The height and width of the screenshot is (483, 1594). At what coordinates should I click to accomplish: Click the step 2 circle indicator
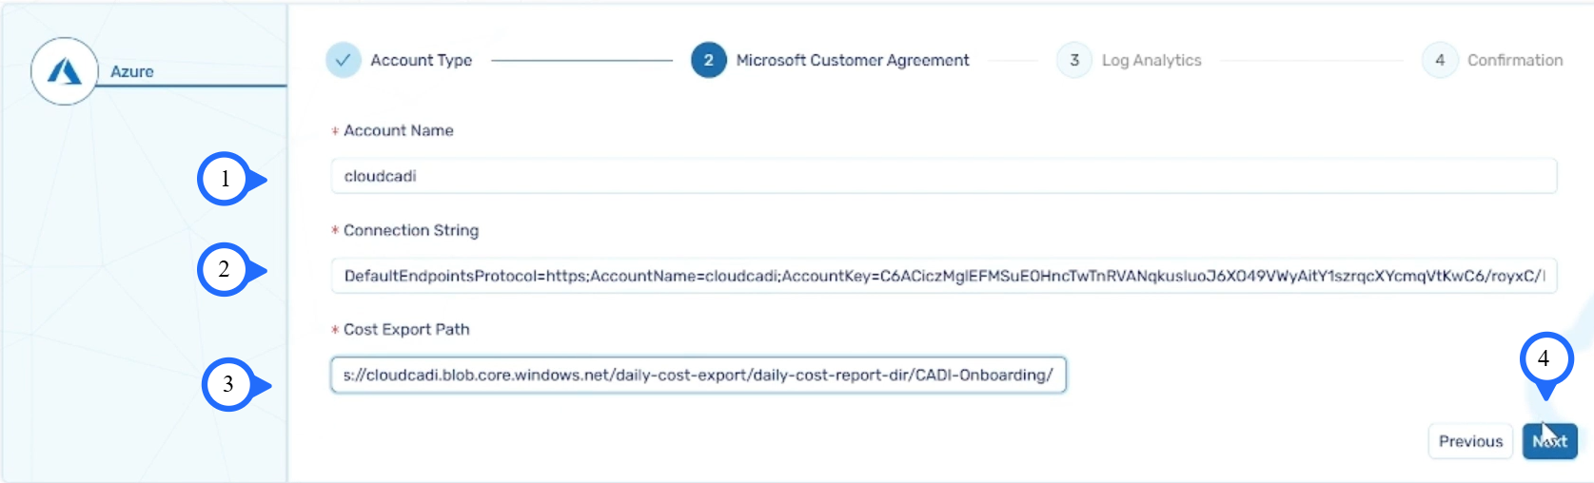[x=708, y=60]
